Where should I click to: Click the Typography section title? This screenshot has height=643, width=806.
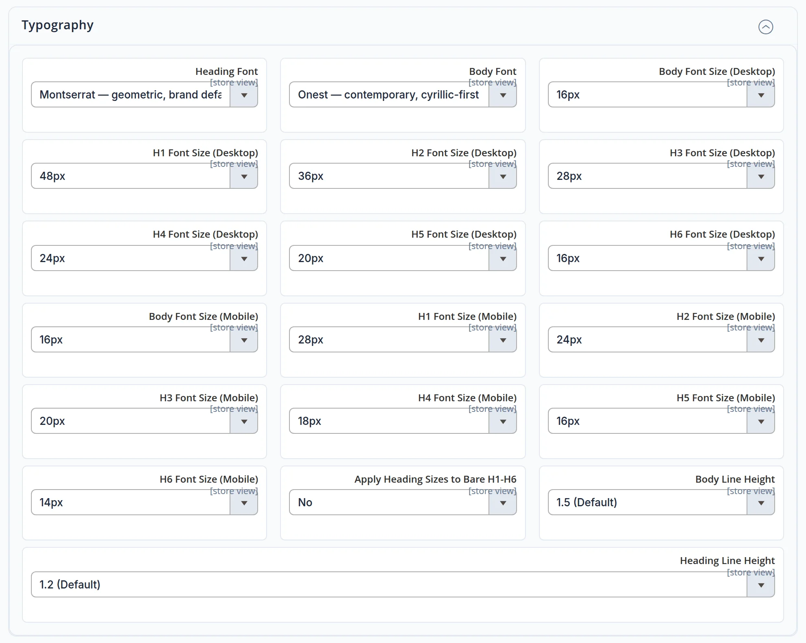(x=57, y=25)
